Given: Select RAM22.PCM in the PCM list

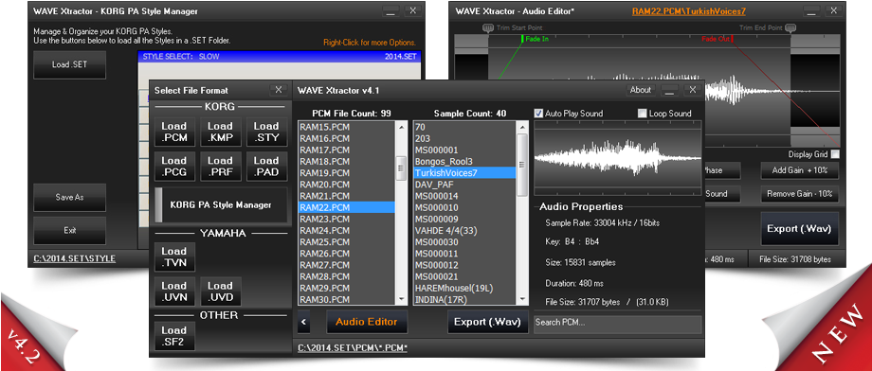Looking at the screenshot, I should pyautogui.click(x=347, y=207).
